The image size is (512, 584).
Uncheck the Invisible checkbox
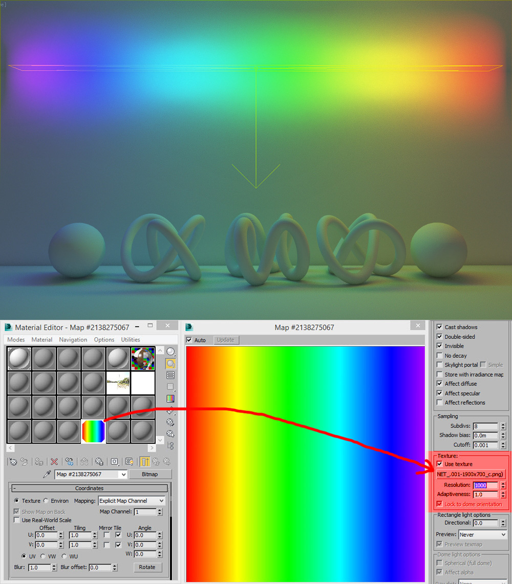(439, 346)
